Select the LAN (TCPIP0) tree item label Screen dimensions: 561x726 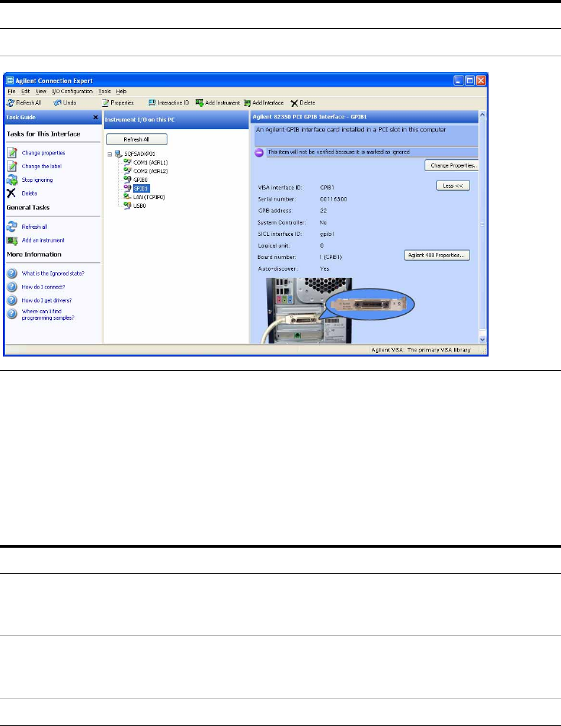click(x=149, y=197)
